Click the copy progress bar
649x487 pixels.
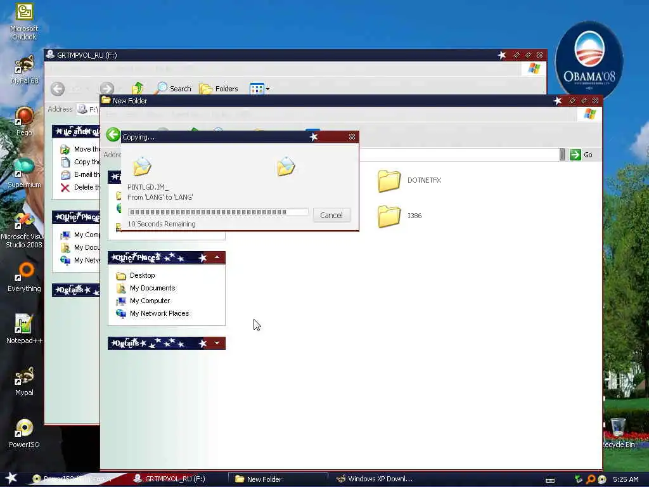click(x=218, y=212)
